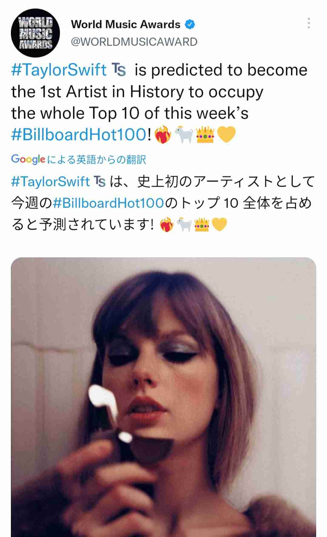327x537 pixels.
Task: Open the #TaylorSwift hashtag in the English tweet
Action: pos(59,70)
